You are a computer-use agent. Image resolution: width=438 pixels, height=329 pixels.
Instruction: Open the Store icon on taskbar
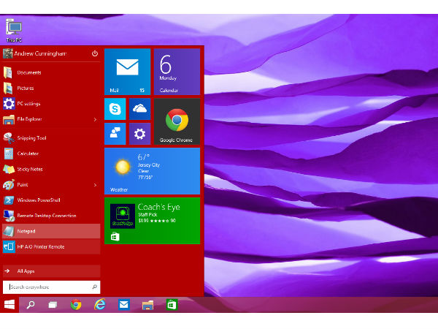coord(171,305)
